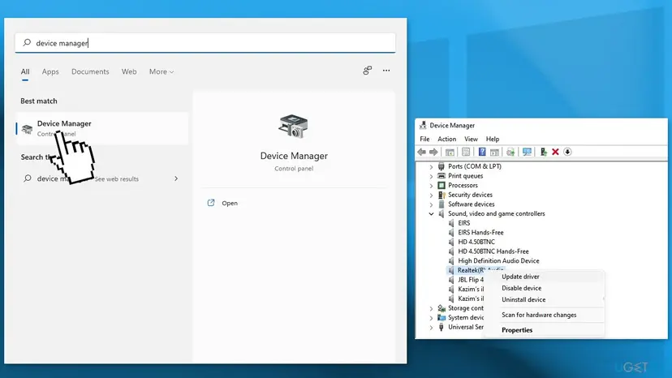The width and height of the screenshot is (672, 378).
Task: Choose Uninstall device from context menu
Action: point(545,299)
